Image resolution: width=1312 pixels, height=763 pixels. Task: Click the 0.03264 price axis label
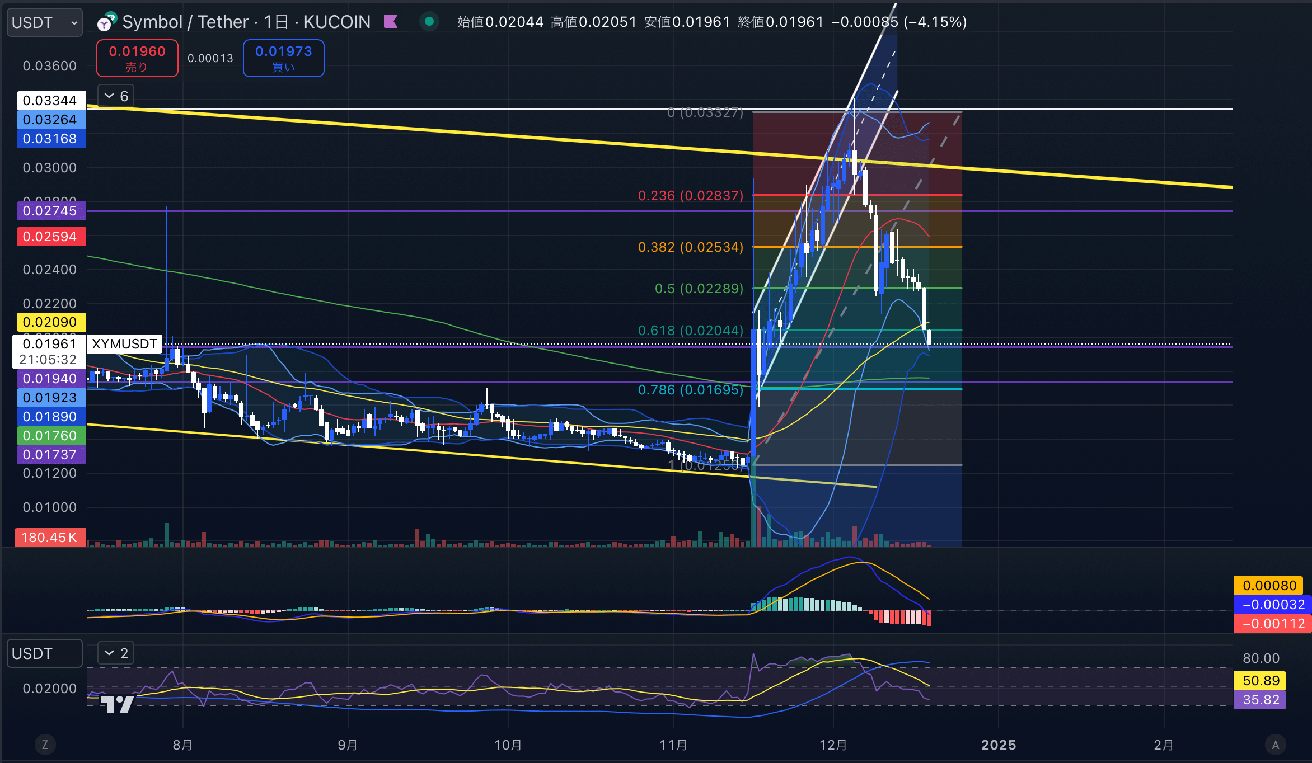(50, 120)
